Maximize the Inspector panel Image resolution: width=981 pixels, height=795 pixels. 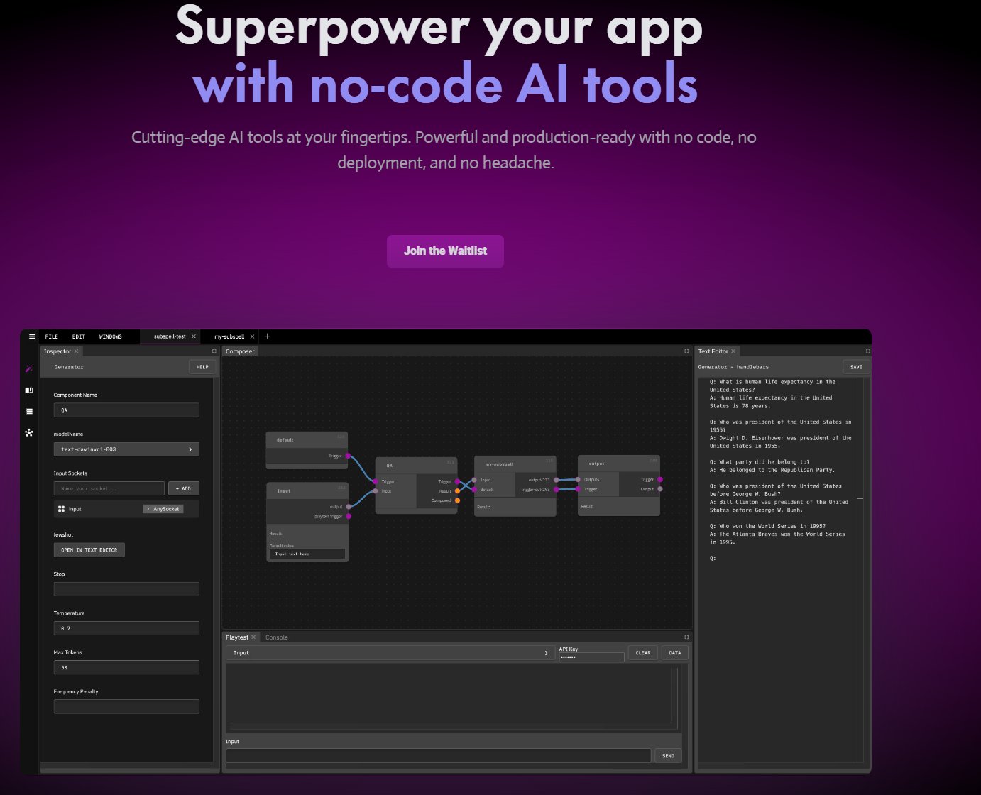pyautogui.click(x=214, y=351)
